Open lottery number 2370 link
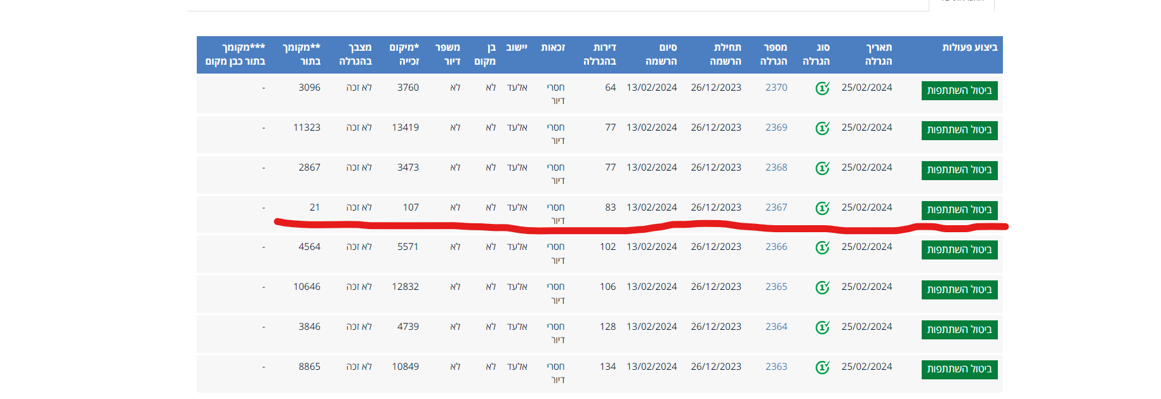Viewport: 1161px width, 399px height. pos(776,88)
